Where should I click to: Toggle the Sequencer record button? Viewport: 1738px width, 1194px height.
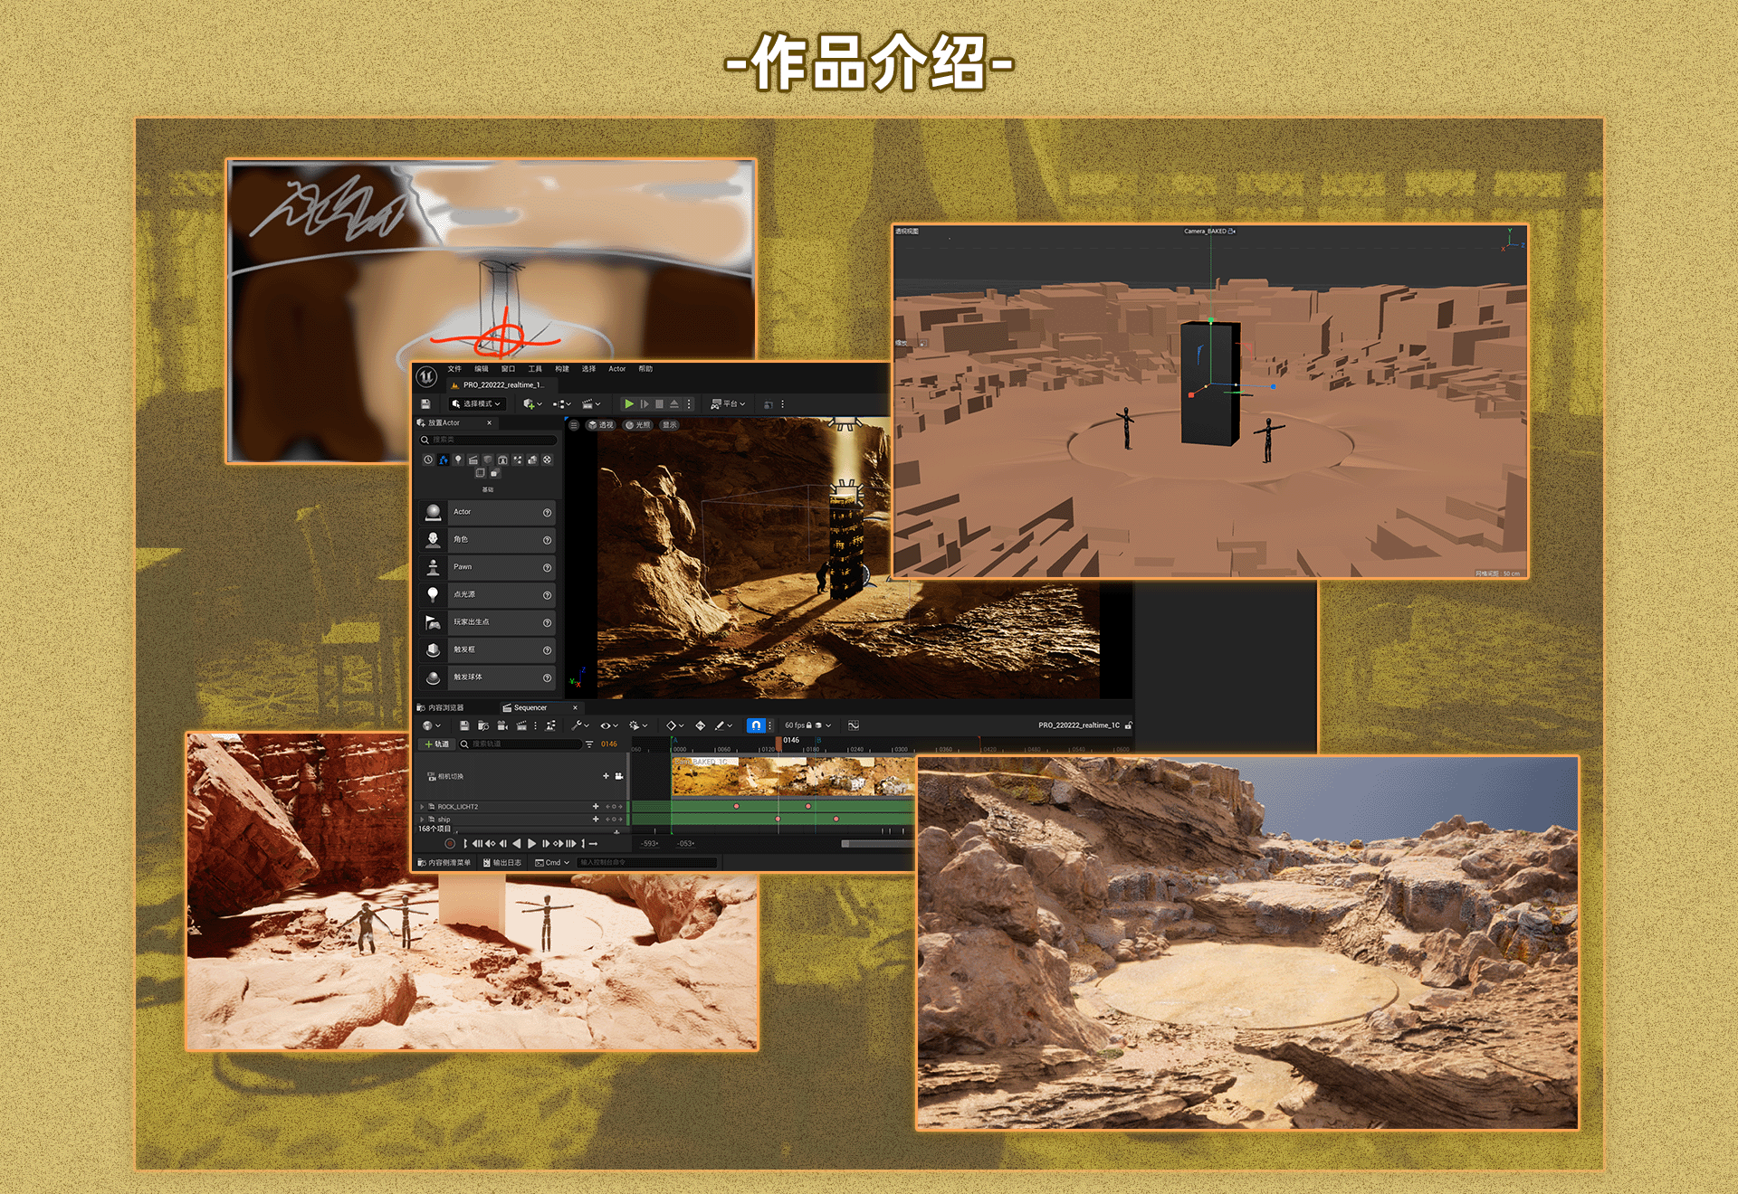pyautogui.click(x=450, y=844)
